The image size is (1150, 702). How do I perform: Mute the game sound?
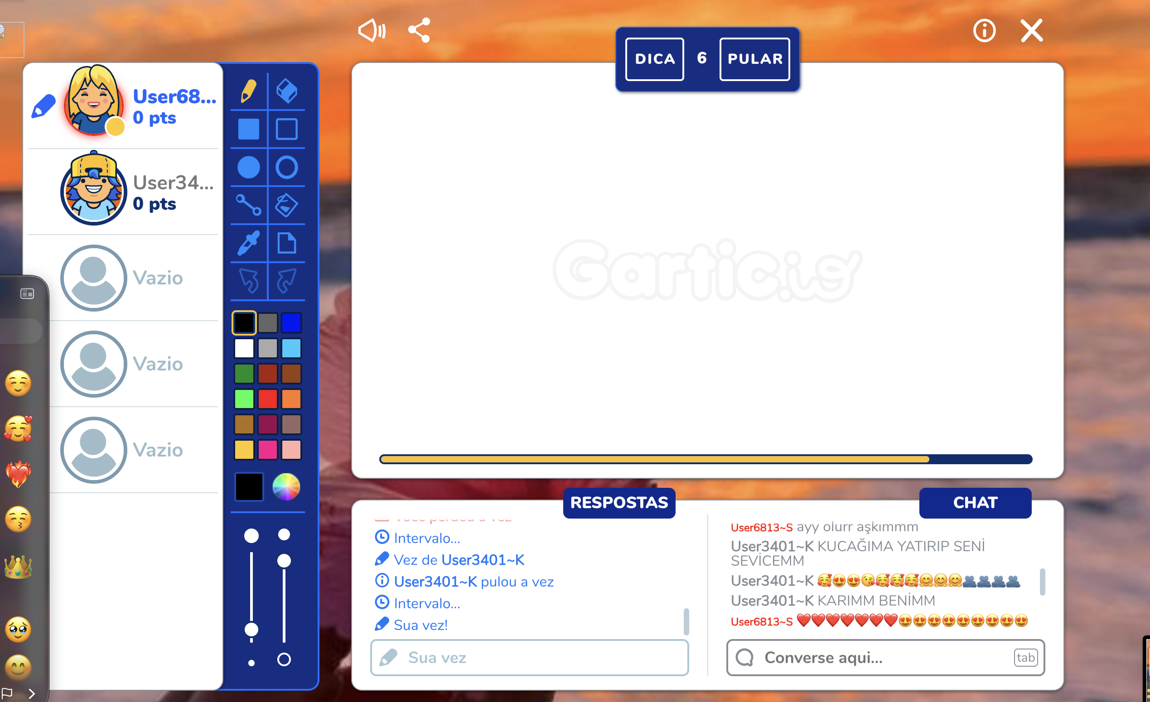(372, 31)
